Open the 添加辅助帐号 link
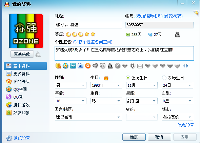This screenshot has width=200, height=143. coord(149,16)
